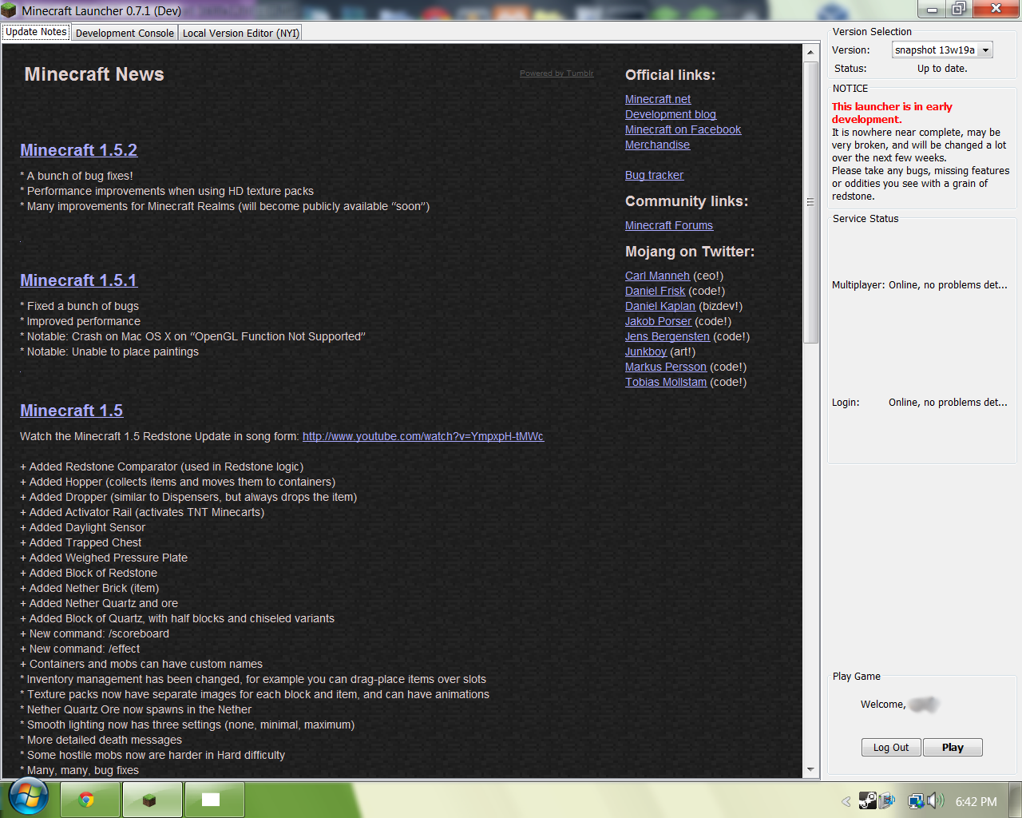Open the Minecraft on Facebook link
The width and height of the screenshot is (1022, 818).
(683, 129)
